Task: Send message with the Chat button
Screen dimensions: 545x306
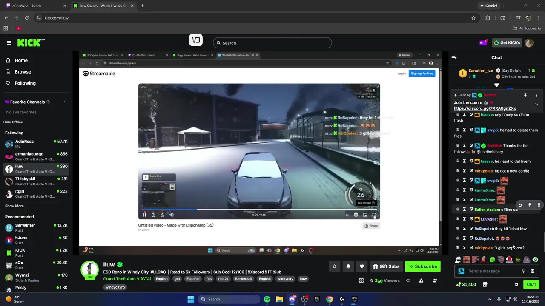Action: [x=531, y=285]
